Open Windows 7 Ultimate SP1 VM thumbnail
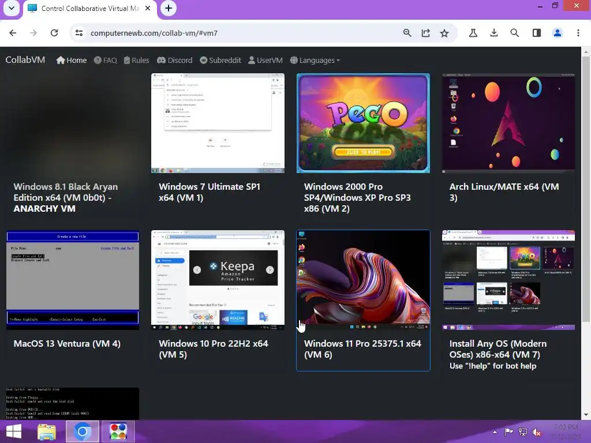The image size is (591, 443). click(218, 123)
